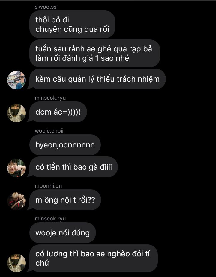
Task: Open the siwoo.ss username label
Action: tap(46, 7)
